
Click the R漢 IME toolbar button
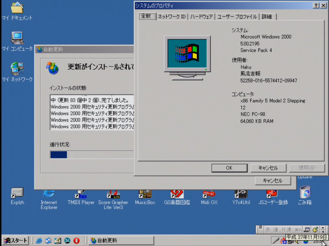tap(287, 230)
